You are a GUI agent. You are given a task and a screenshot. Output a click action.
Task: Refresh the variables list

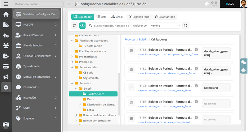[74, 26]
